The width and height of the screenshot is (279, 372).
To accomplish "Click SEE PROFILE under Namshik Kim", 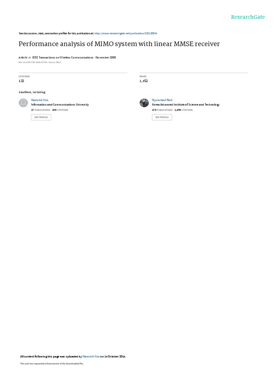I will point(41,117).
